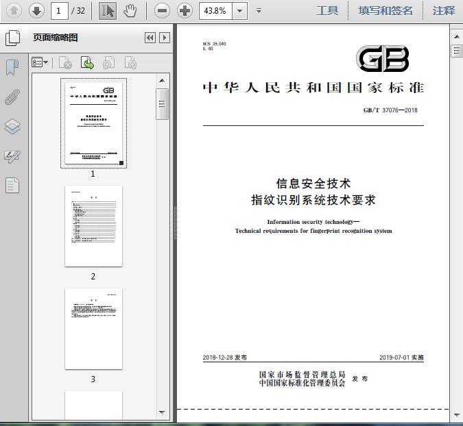
Task: Go to previous page with up arrow
Action: 14,11
